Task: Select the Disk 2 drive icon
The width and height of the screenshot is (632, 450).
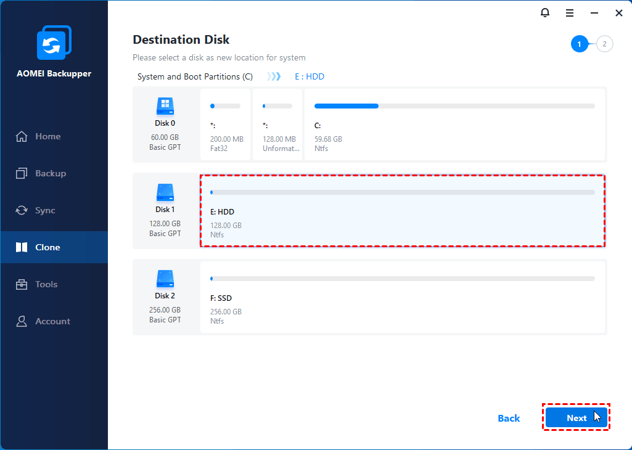Action: point(165,279)
